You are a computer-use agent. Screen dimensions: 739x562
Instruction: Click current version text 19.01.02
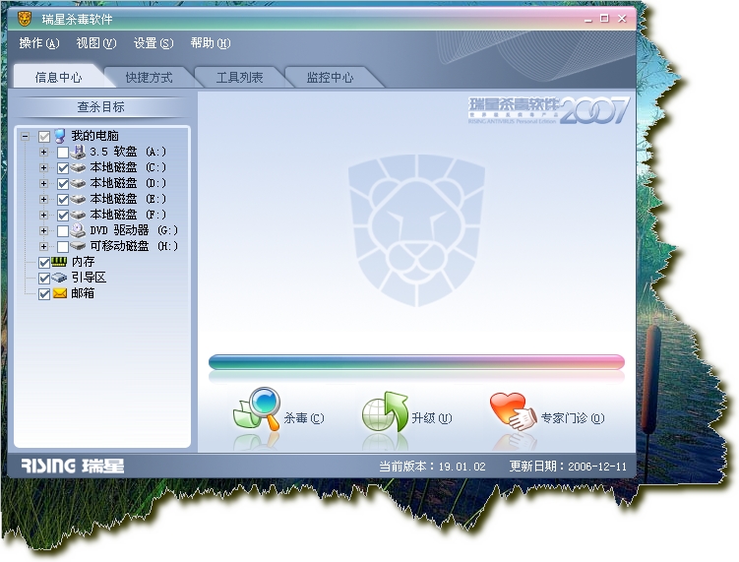[x=462, y=467]
